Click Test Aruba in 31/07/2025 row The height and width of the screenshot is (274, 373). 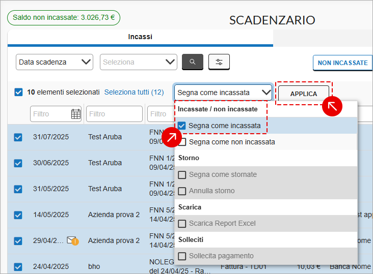[x=105, y=137]
